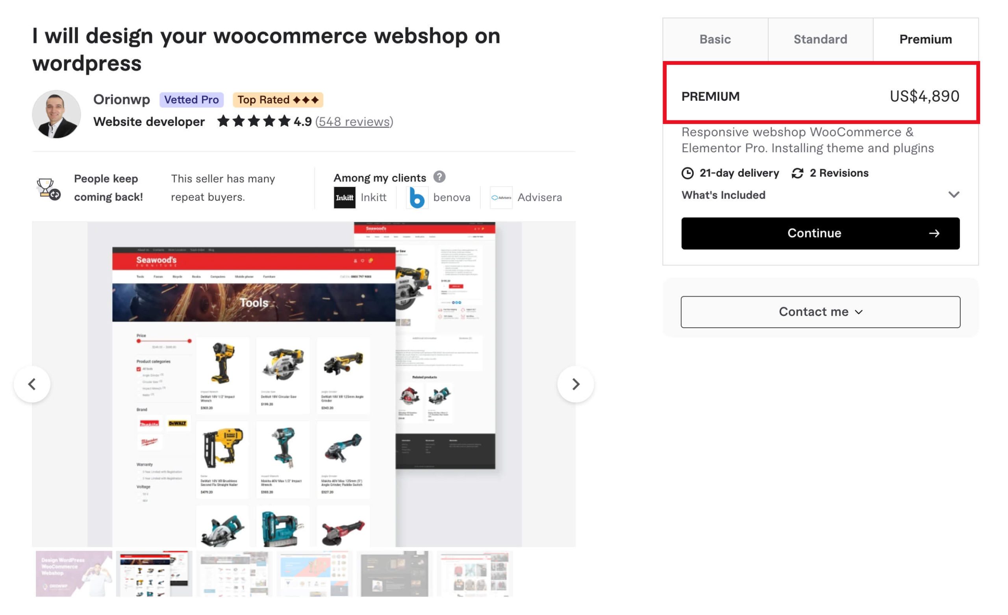Open the Contact me dropdown

[820, 312]
